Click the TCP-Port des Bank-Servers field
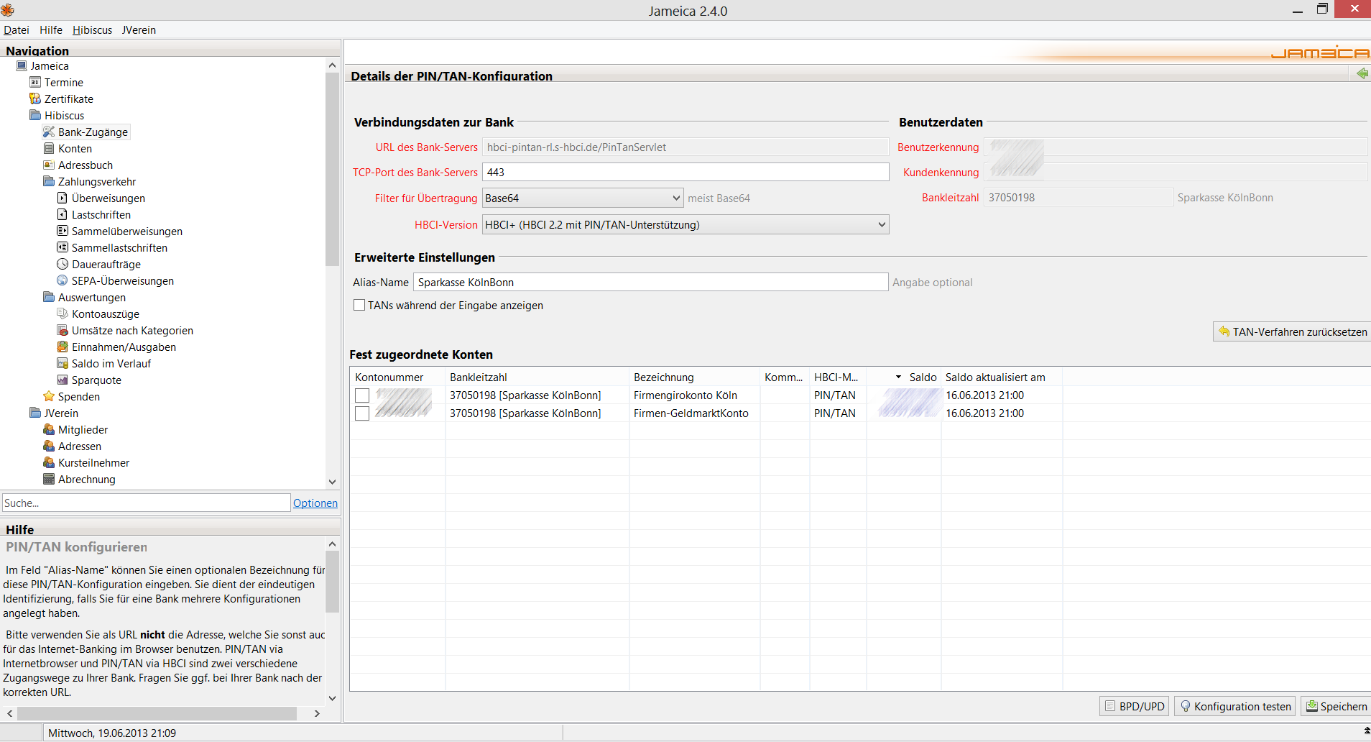Viewport: 1371px width, 742px height. point(685,172)
